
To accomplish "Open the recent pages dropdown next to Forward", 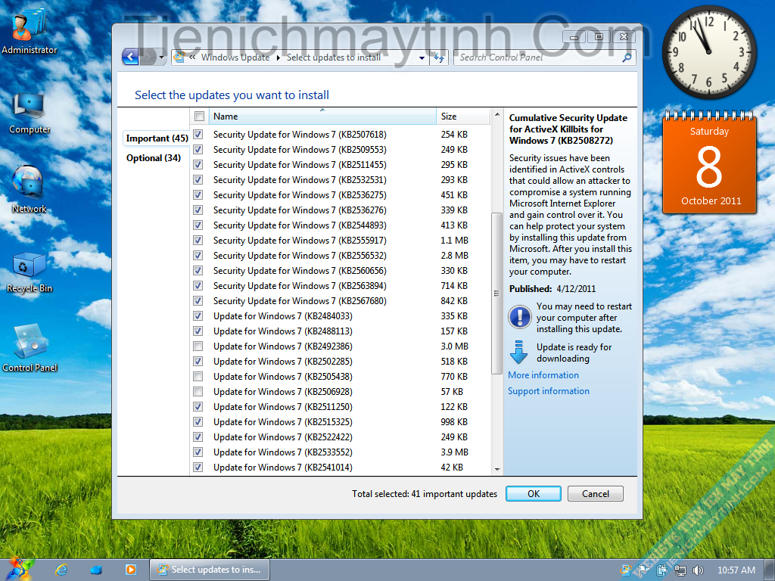I will tap(161, 57).
